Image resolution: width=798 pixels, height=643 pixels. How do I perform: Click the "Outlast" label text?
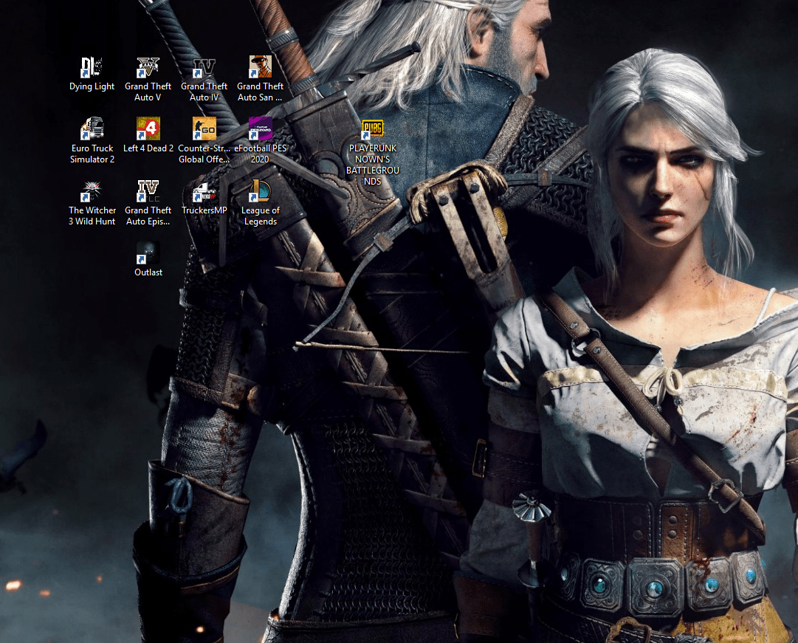(148, 272)
